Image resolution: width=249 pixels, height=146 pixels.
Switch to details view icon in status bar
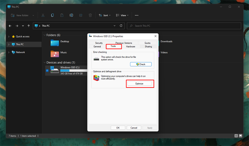(x=236, y=136)
